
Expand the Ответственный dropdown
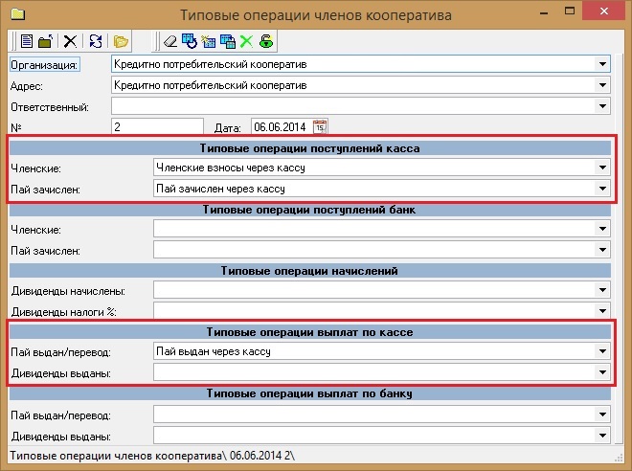602,106
